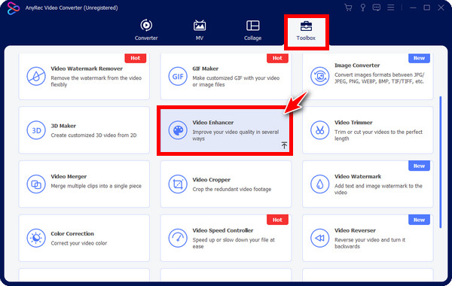The height and width of the screenshot is (286, 452).
Task: Click Video Speed Controller title
Action: click(x=223, y=230)
